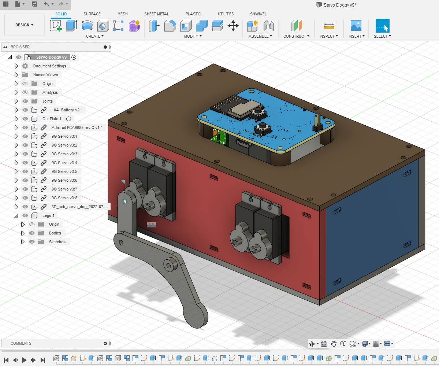The image size is (439, 366).
Task: Open the data panel grid icon
Action: [6, 4]
